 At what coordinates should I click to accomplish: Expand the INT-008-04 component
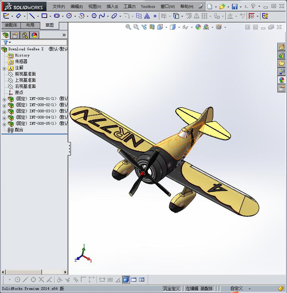4,118
